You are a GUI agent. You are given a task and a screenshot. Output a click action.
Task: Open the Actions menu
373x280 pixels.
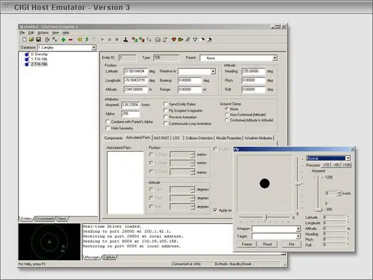click(43, 33)
